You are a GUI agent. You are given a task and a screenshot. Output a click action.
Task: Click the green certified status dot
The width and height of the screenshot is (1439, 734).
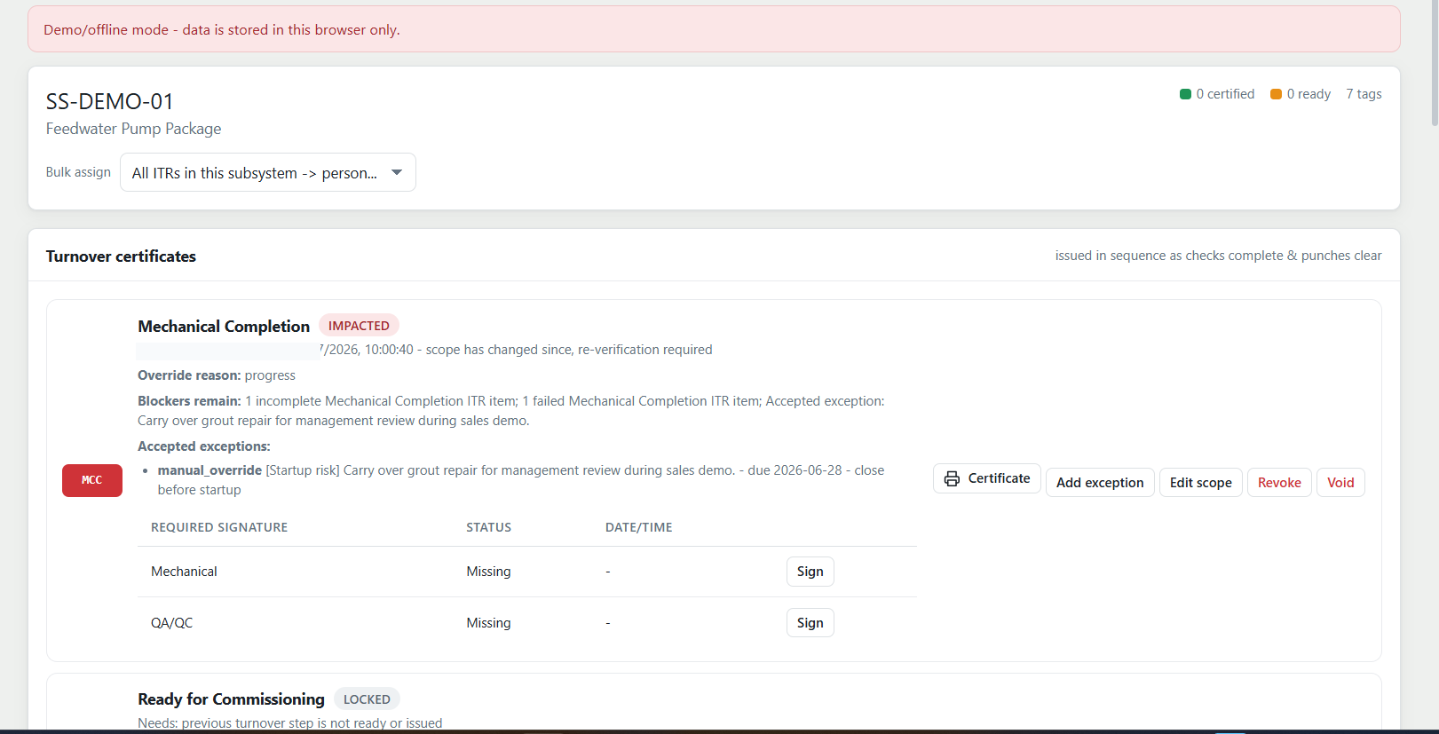coord(1185,94)
